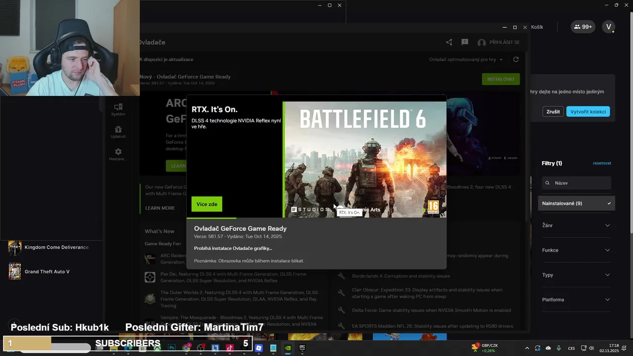Click 'Ovladač GeForce Game Ready' modal title

coord(240,228)
